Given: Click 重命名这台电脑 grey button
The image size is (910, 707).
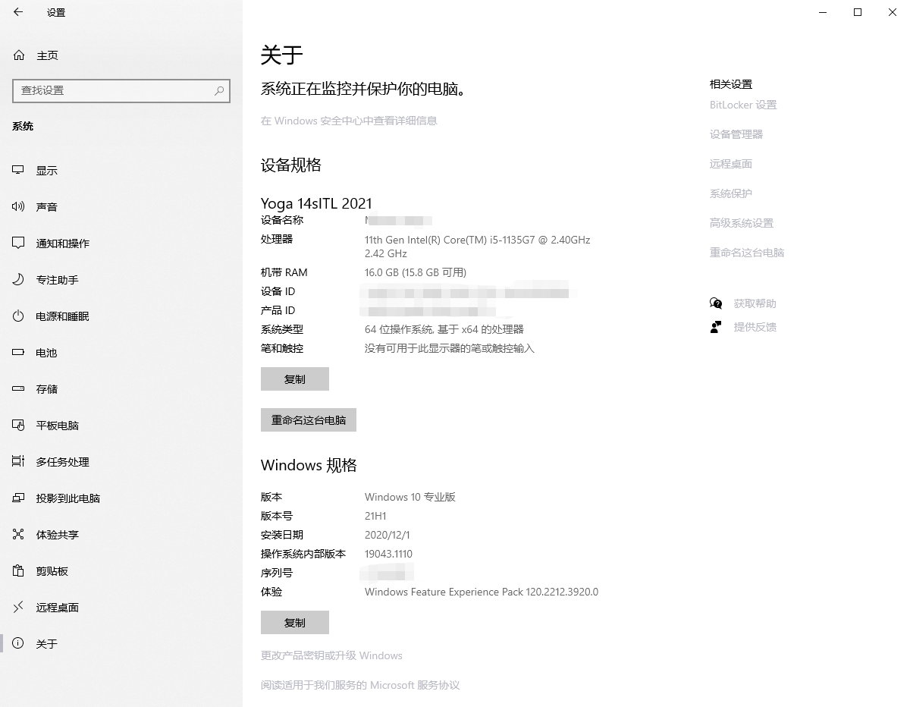Looking at the screenshot, I should tap(309, 420).
